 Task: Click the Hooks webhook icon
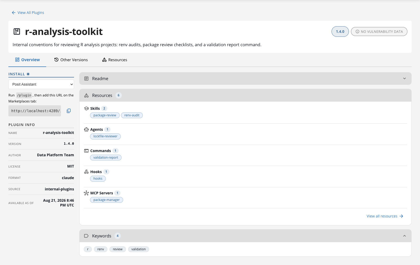click(86, 172)
